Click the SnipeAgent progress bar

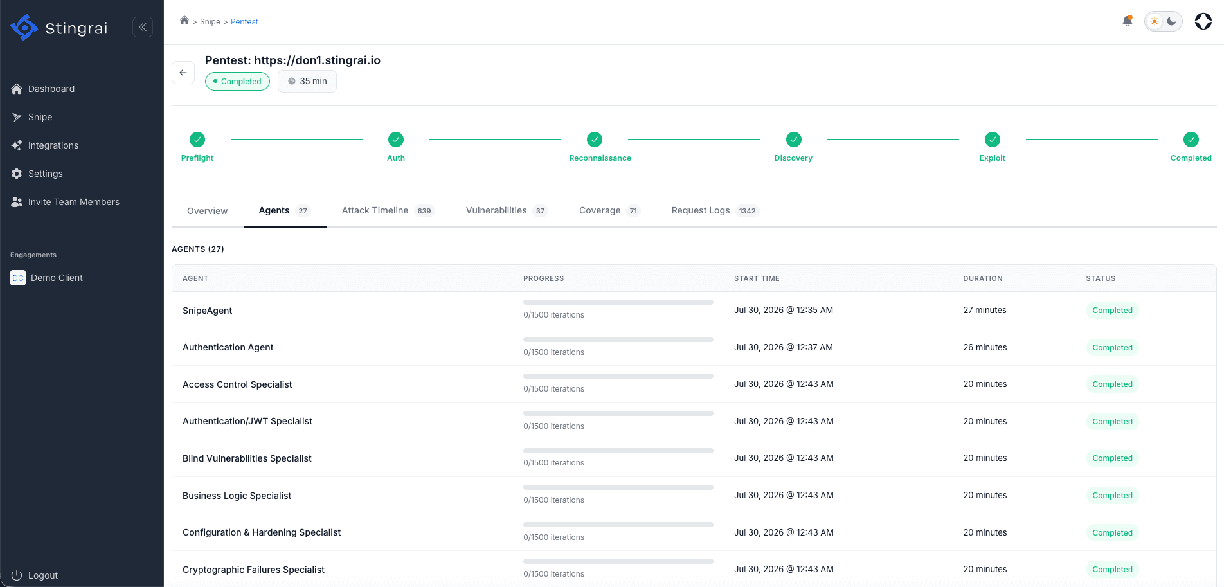[x=618, y=302]
